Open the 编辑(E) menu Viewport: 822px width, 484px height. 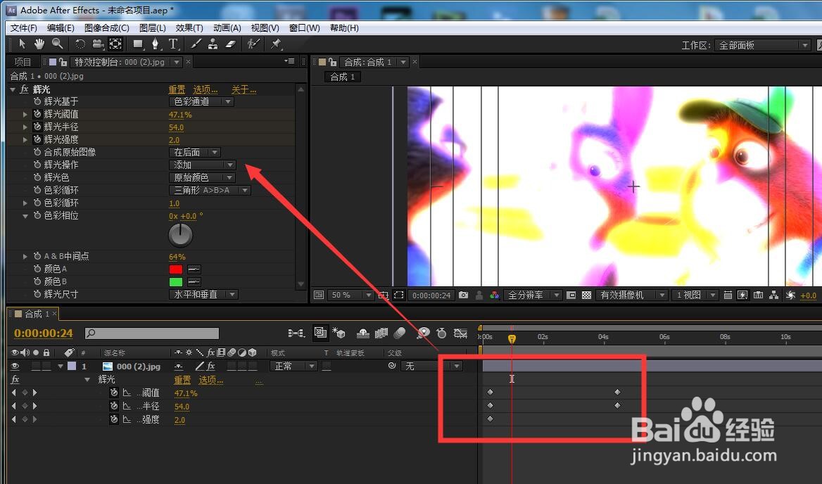(x=61, y=27)
